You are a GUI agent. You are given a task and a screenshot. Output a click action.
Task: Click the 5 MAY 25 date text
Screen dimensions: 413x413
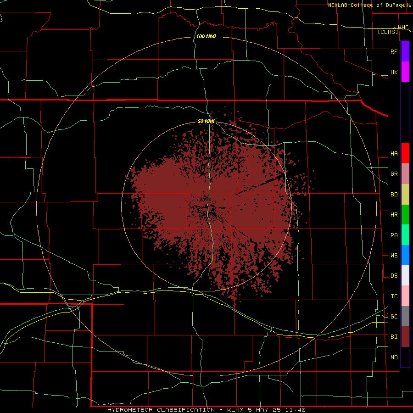(x=265, y=410)
